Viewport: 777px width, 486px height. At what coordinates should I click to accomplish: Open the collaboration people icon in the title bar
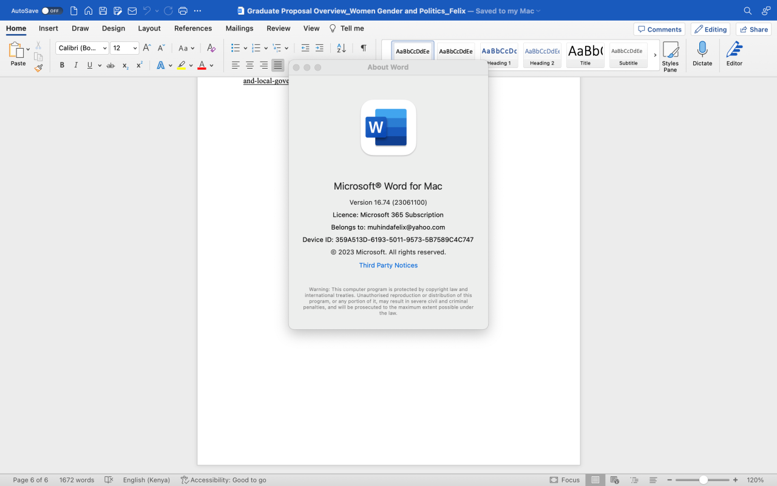[766, 11]
